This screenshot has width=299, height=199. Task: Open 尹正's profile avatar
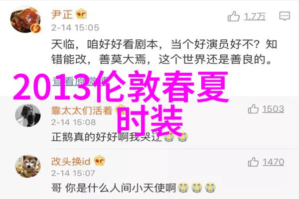click(26, 19)
